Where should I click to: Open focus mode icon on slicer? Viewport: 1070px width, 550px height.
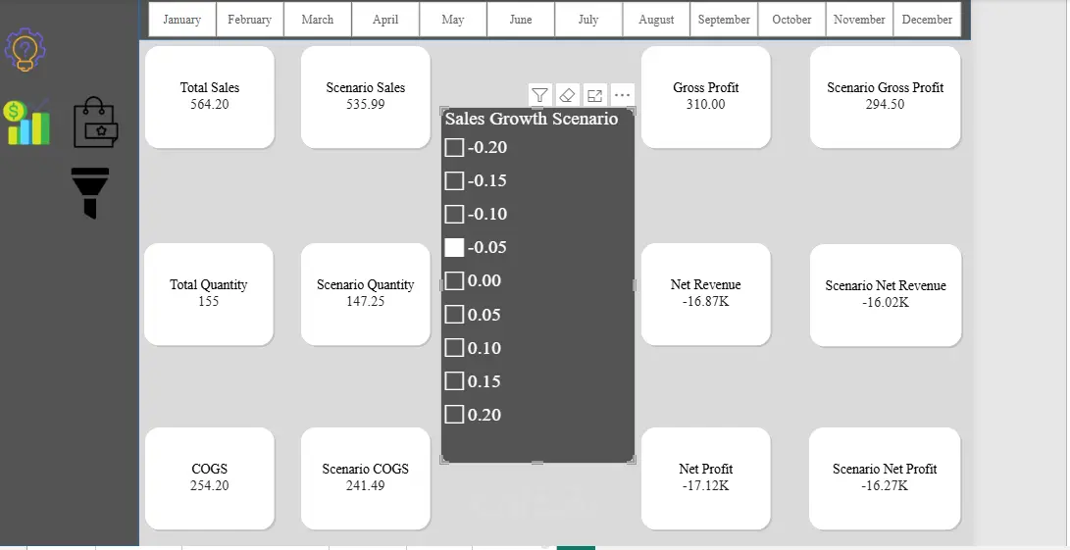(595, 95)
